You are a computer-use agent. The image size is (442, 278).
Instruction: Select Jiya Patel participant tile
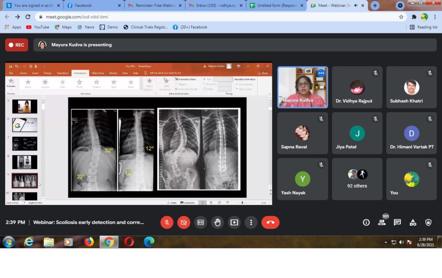357,133
